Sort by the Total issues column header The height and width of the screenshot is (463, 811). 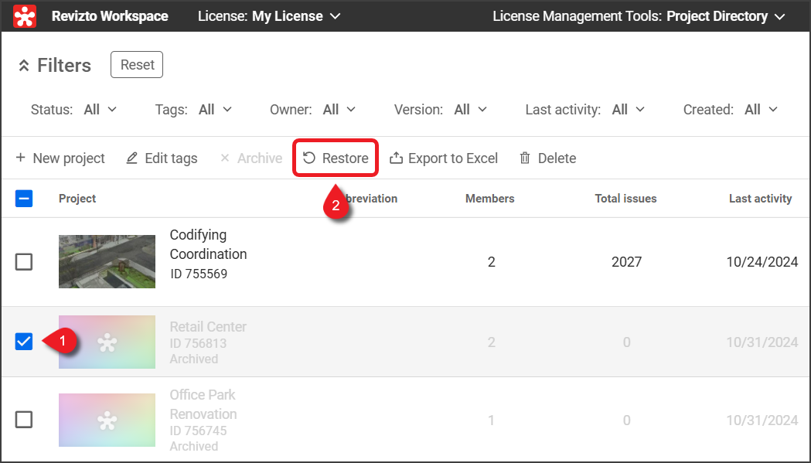(x=625, y=199)
